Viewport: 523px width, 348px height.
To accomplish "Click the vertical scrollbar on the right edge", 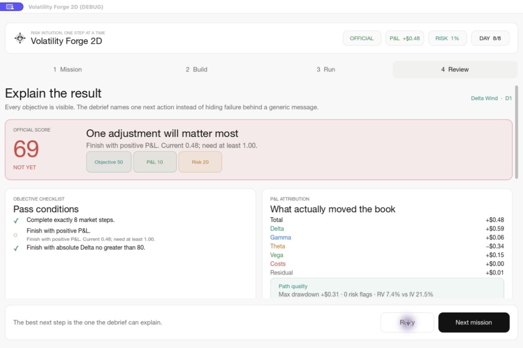I will tap(517, 133).
